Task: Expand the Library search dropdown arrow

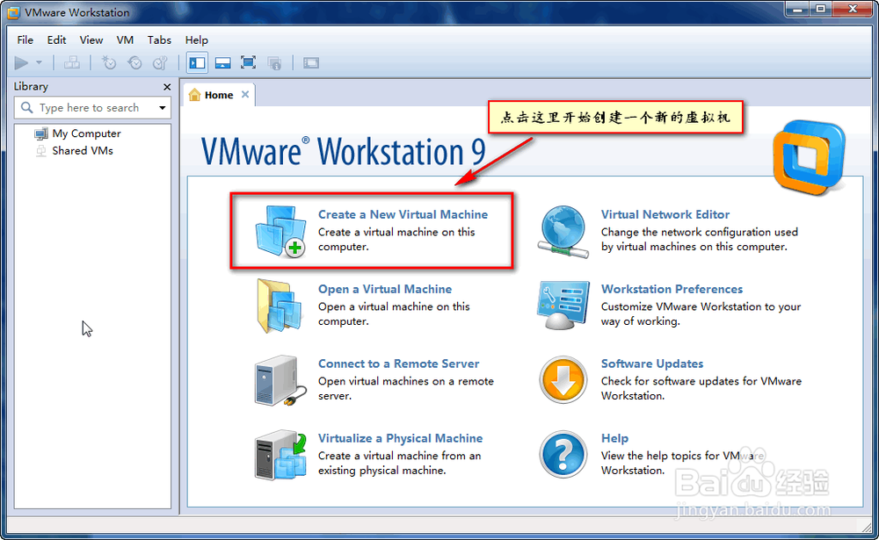Action: click(162, 107)
